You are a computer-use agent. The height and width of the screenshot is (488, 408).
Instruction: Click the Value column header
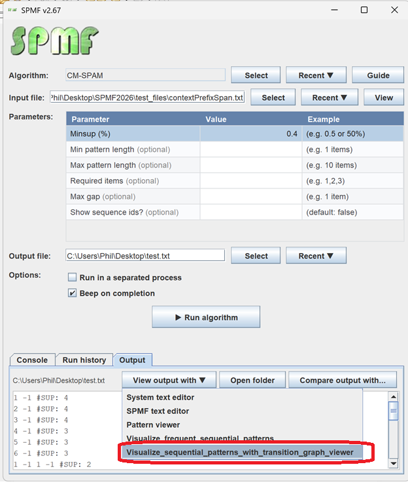(251, 119)
